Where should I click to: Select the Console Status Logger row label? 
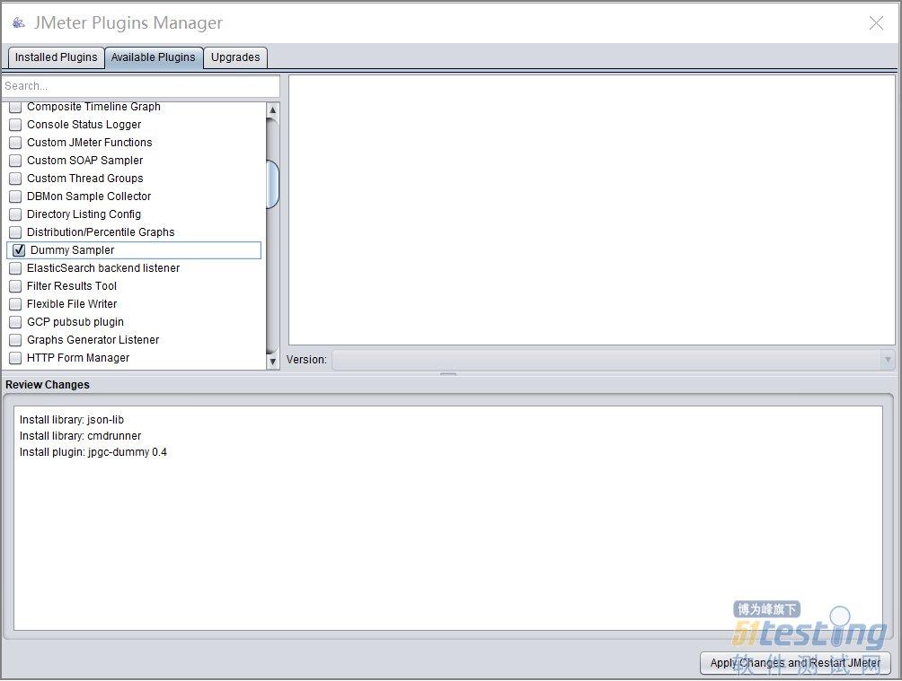click(84, 125)
